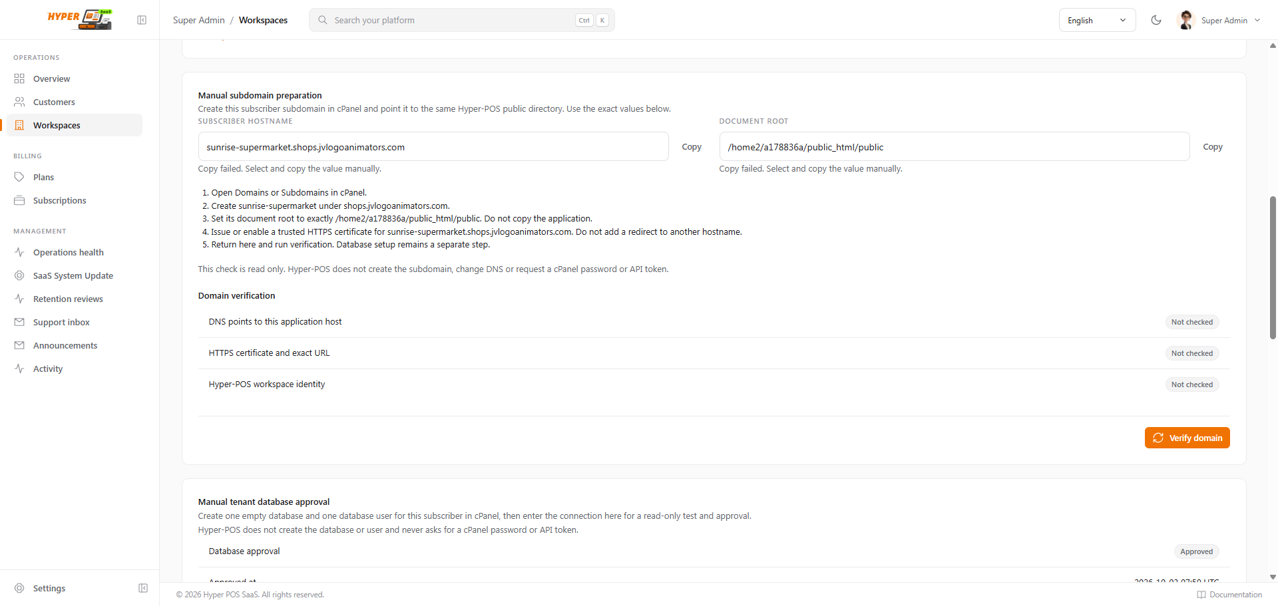Open Support inbox page
Image resolution: width=1278 pixels, height=606 pixels.
click(75, 322)
